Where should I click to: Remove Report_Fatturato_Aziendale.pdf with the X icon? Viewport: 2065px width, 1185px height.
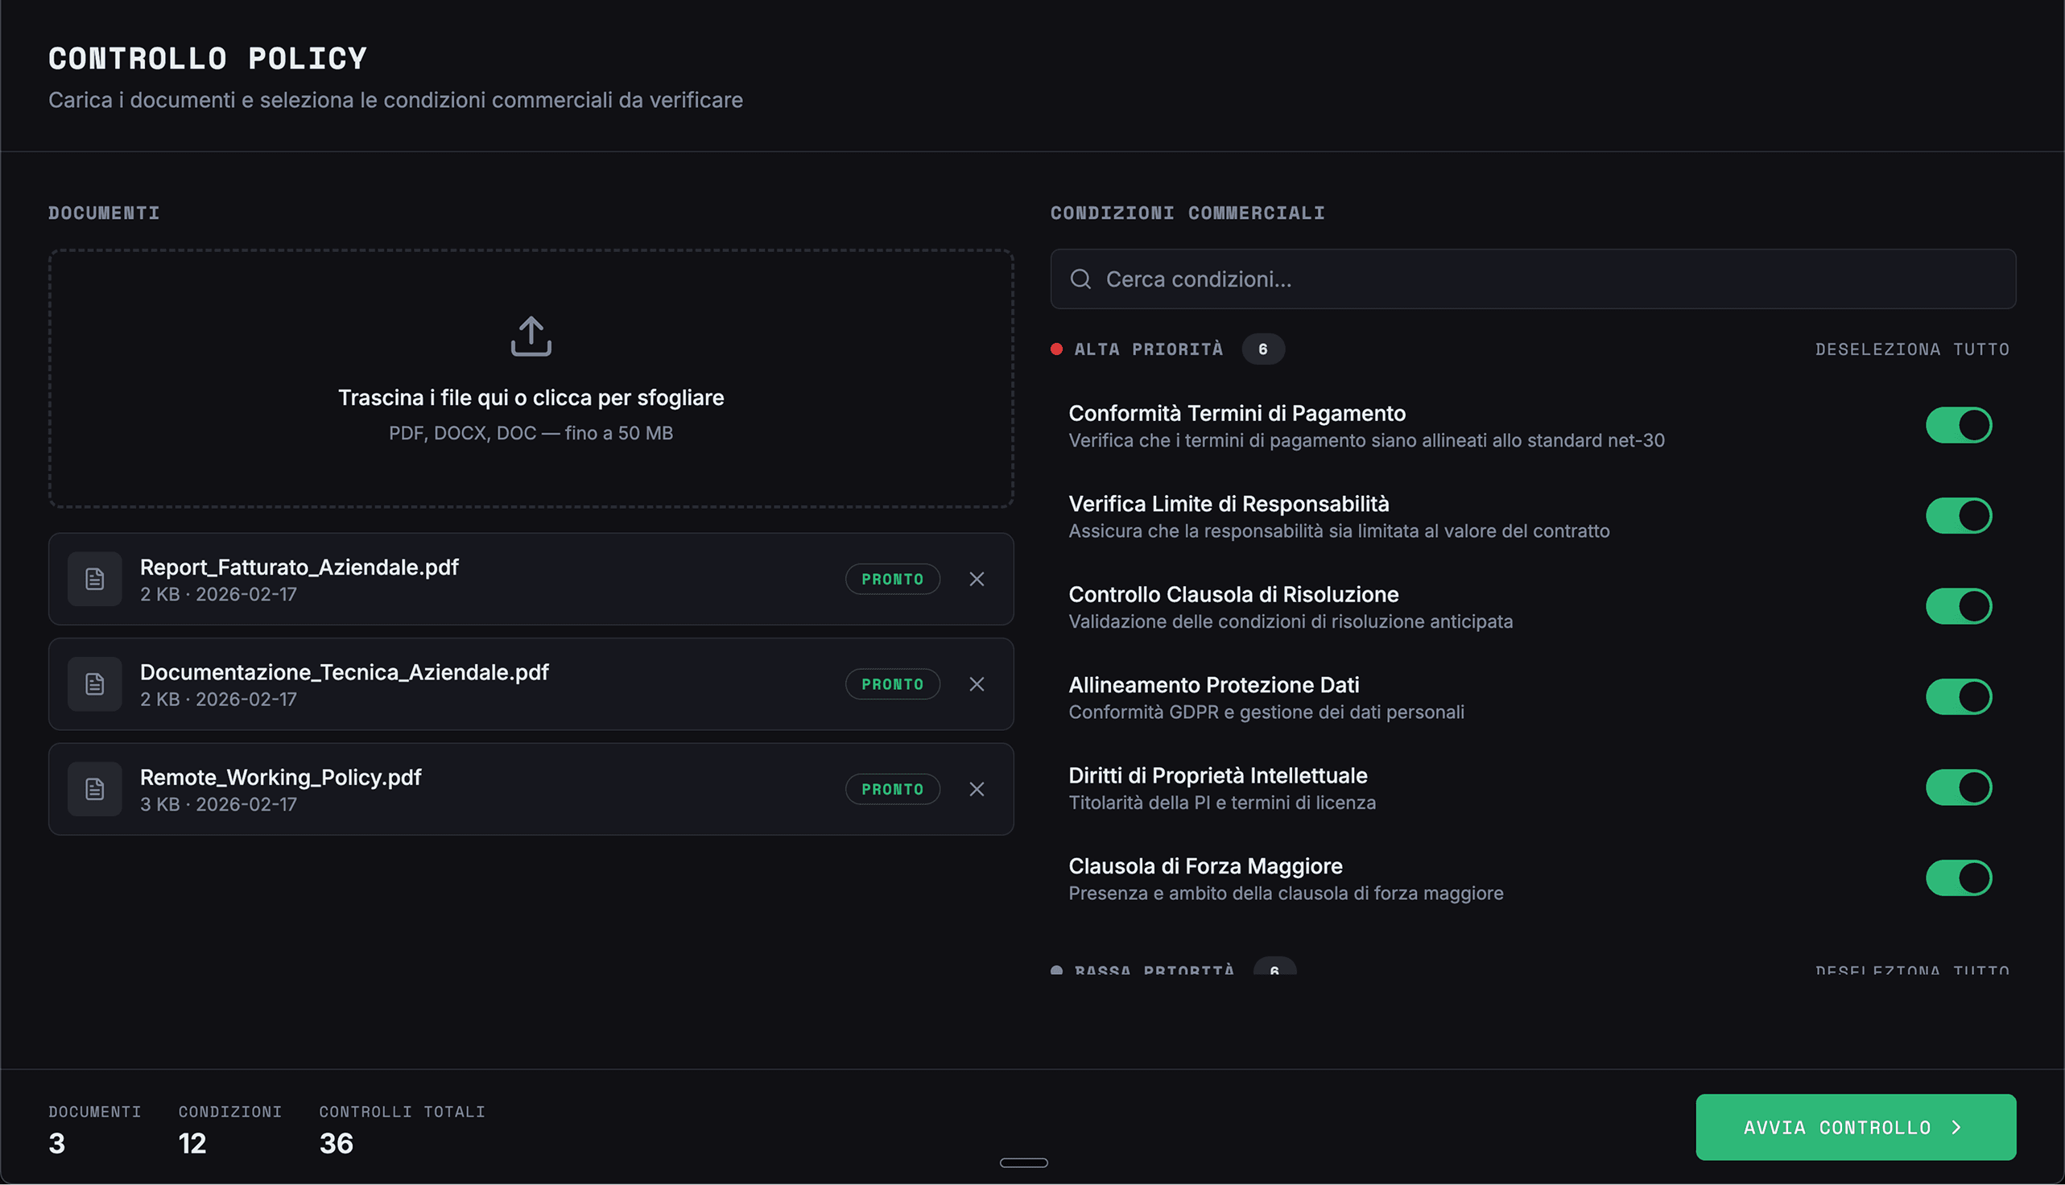point(977,579)
